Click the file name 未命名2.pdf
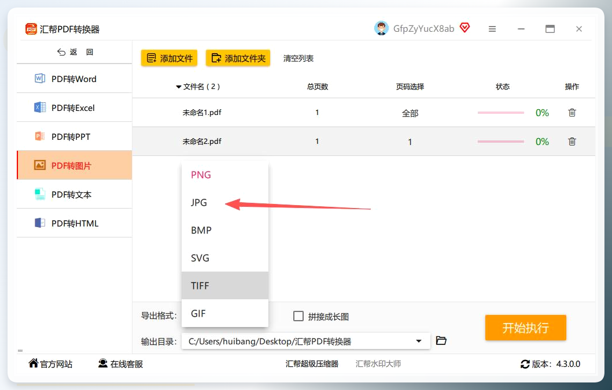Image resolution: width=612 pixels, height=390 pixels. coord(202,142)
